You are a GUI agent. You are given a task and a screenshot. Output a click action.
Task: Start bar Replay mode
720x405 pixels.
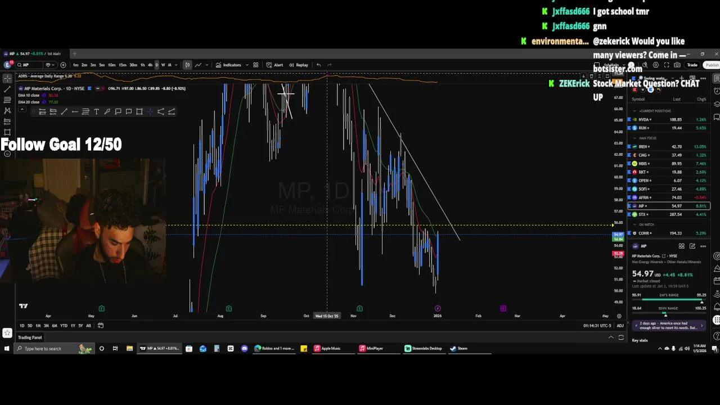pyautogui.click(x=299, y=65)
